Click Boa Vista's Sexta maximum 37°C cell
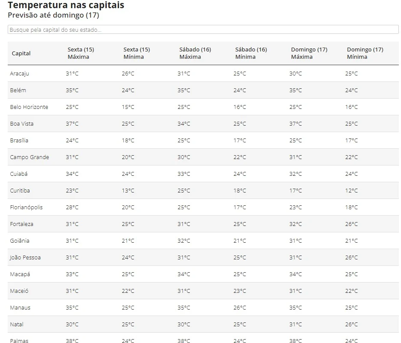This screenshot has width=401, height=343. pyautogui.click(x=72, y=123)
